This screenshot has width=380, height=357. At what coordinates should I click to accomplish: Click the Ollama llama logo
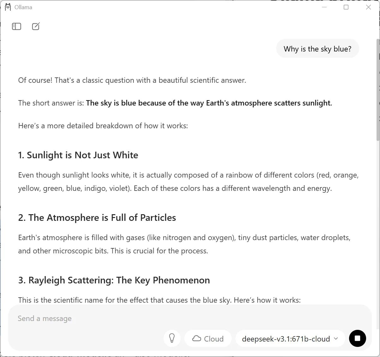click(8, 7)
